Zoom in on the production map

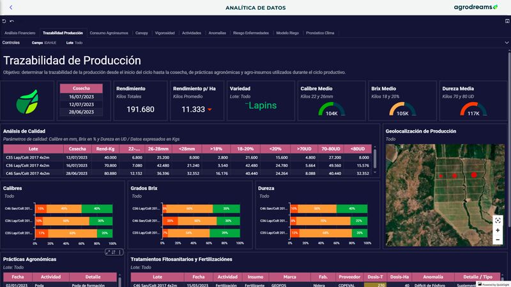click(x=498, y=230)
